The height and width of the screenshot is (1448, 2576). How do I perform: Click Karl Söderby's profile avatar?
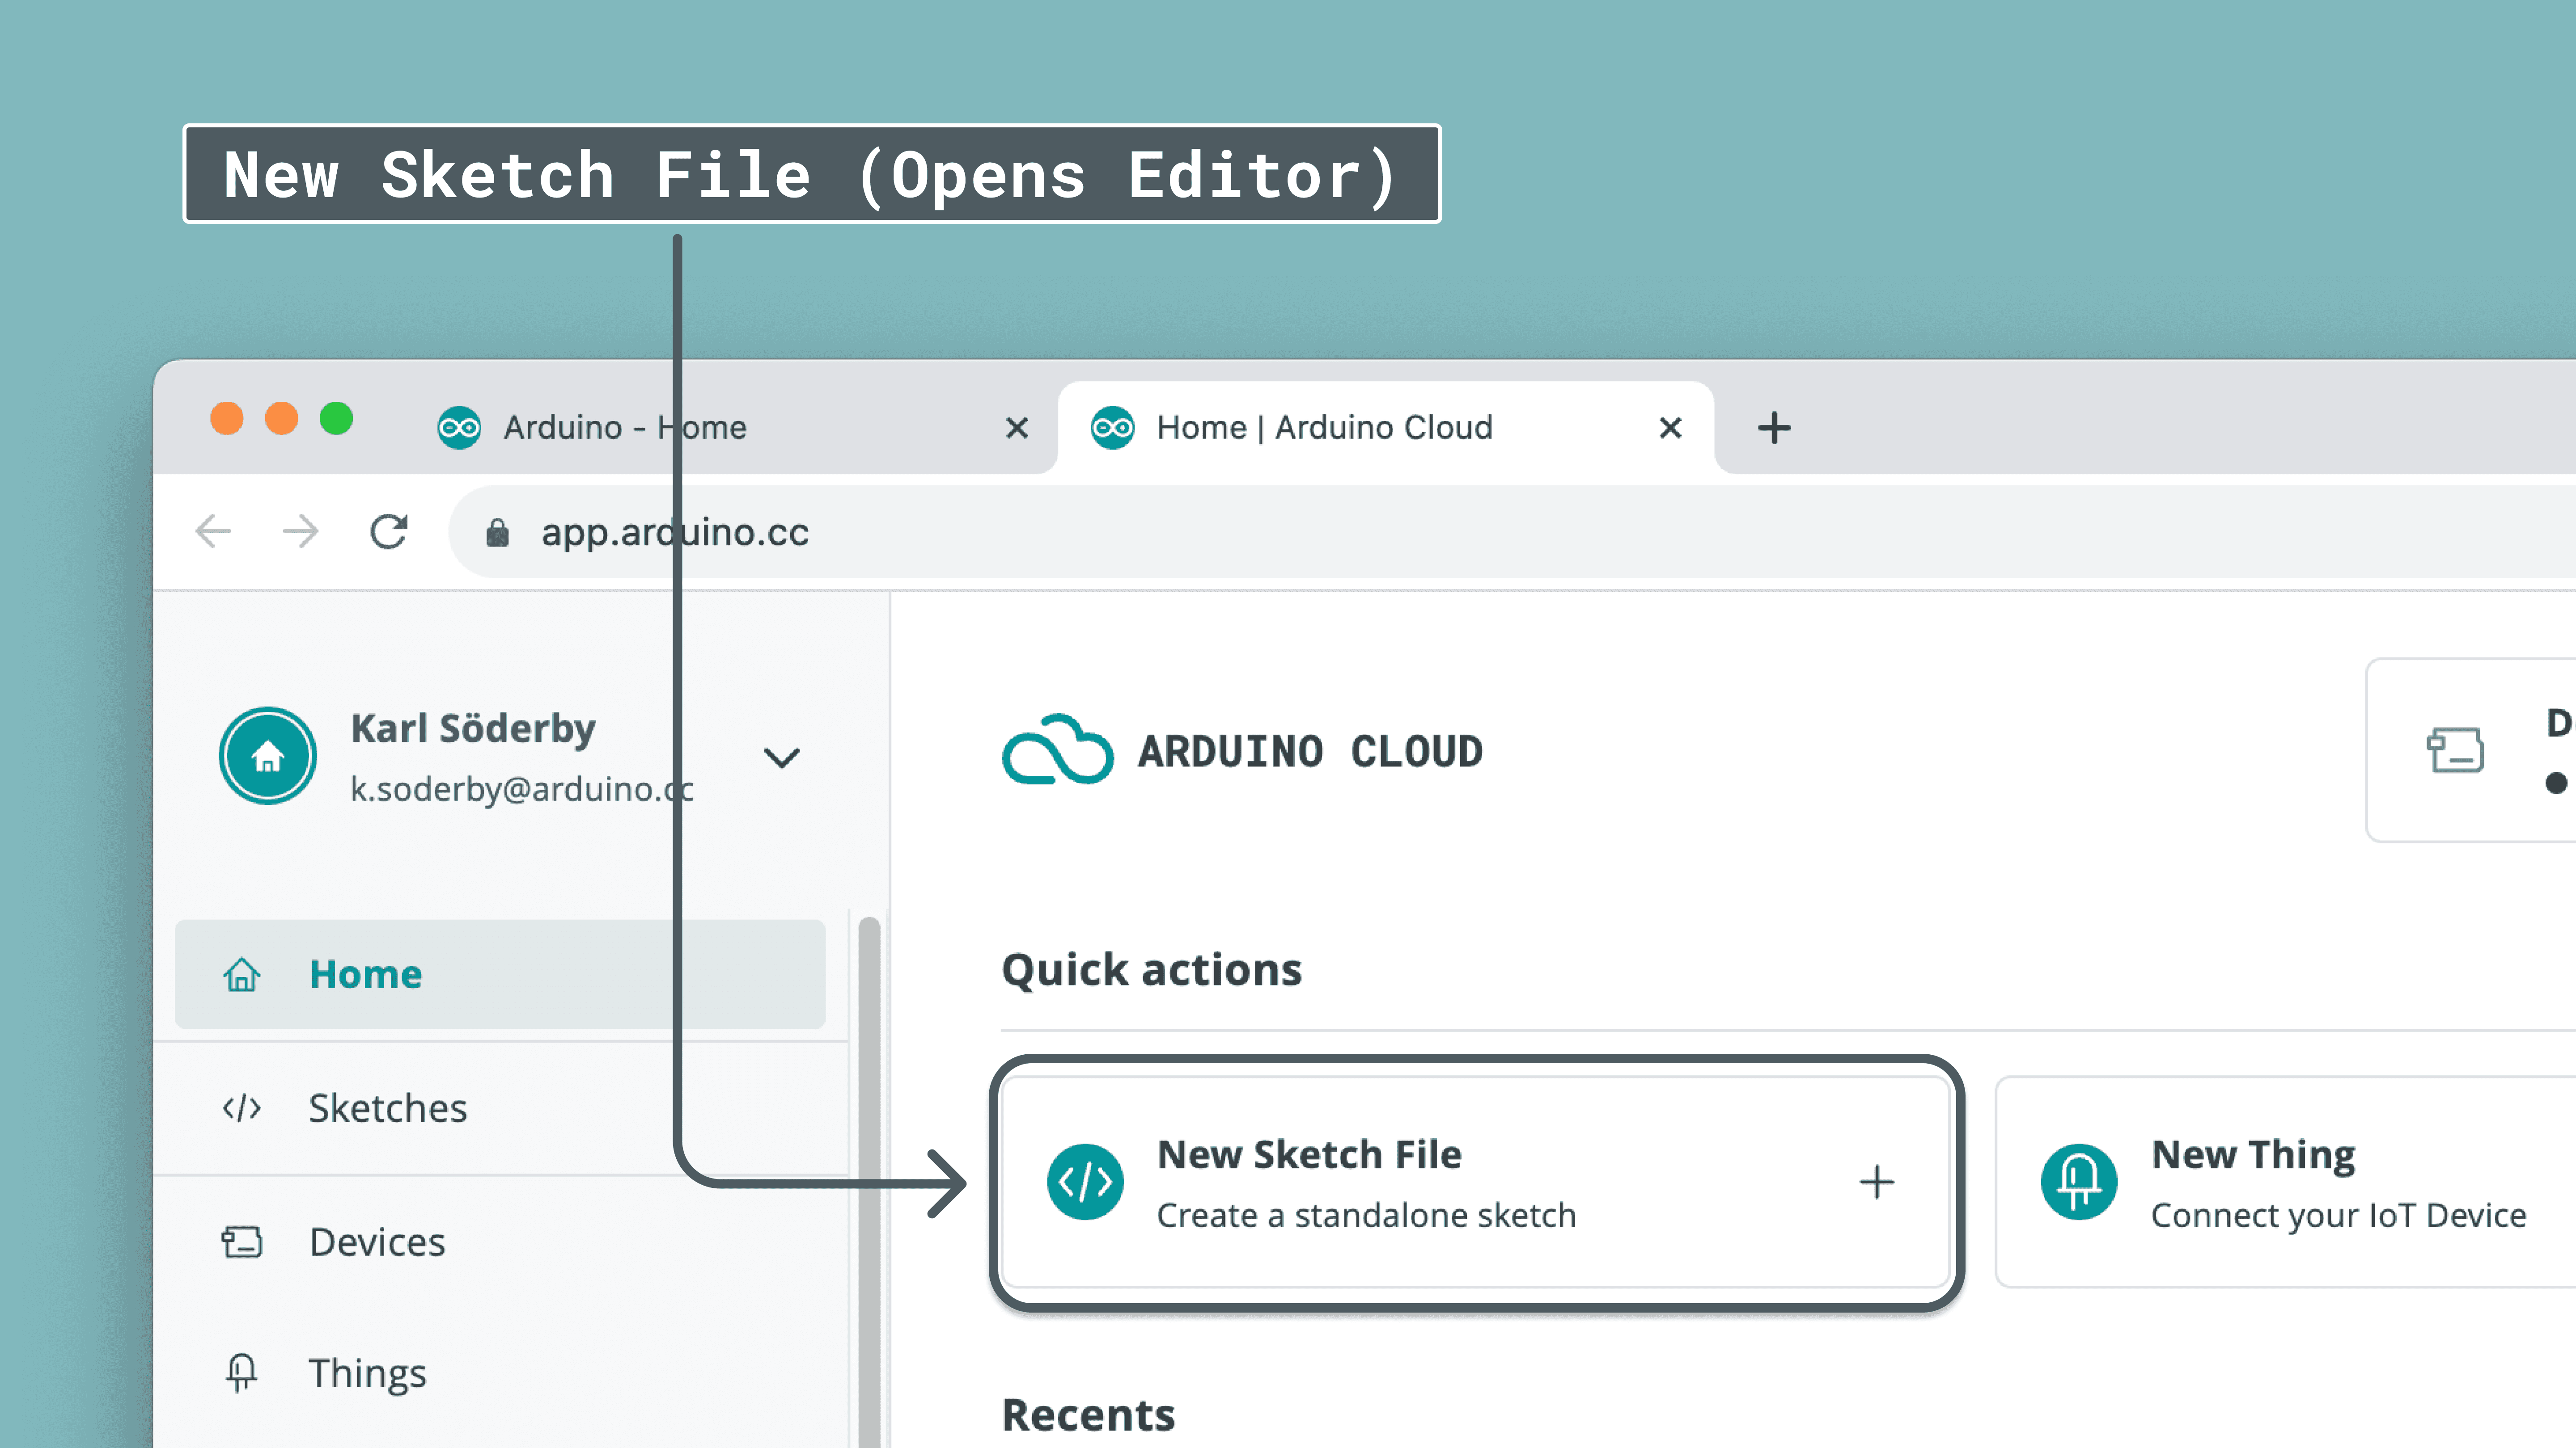pyautogui.click(x=267, y=757)
